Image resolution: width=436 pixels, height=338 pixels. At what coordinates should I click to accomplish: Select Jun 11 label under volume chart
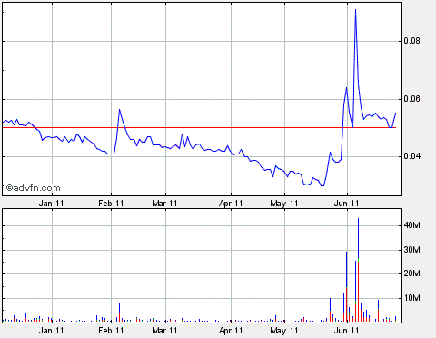(x=346, y=331)
